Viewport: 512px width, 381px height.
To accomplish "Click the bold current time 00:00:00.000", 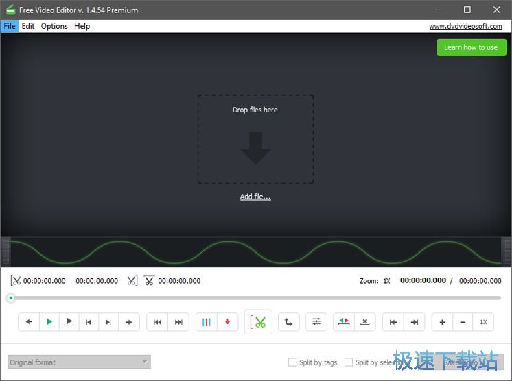I will click(423, 280).
